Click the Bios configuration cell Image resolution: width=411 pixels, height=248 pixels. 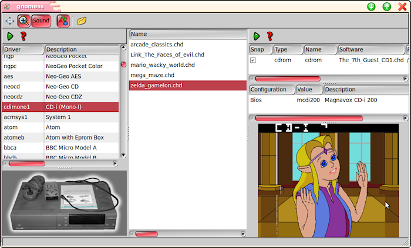coord(256,100)
